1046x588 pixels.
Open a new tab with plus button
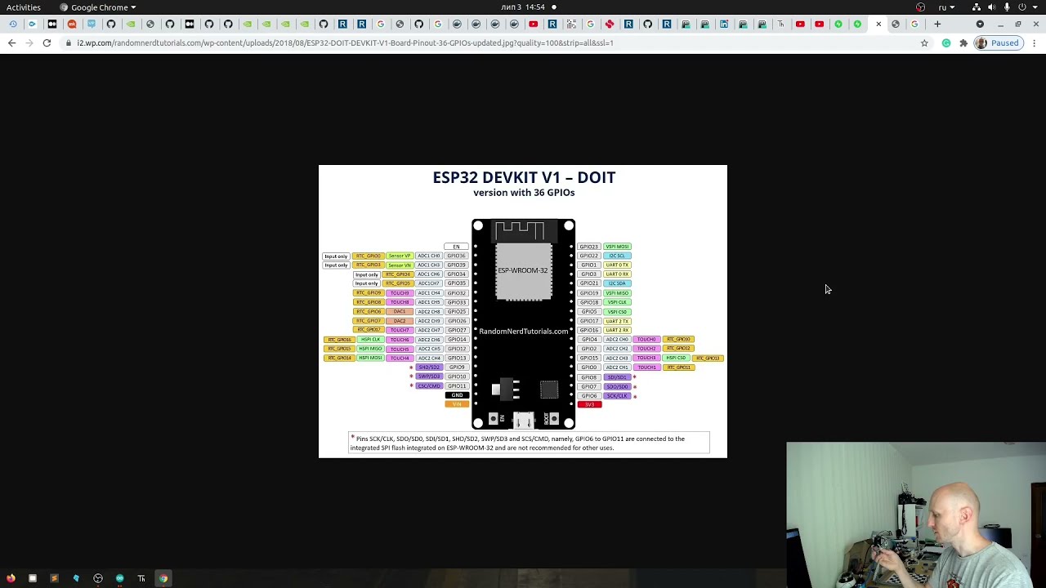[937, 24]
